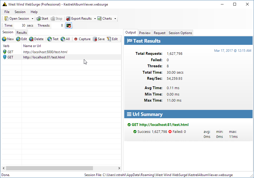Open the Session menu
Viewport: 254px width, 178px height.
coord(20,12)
